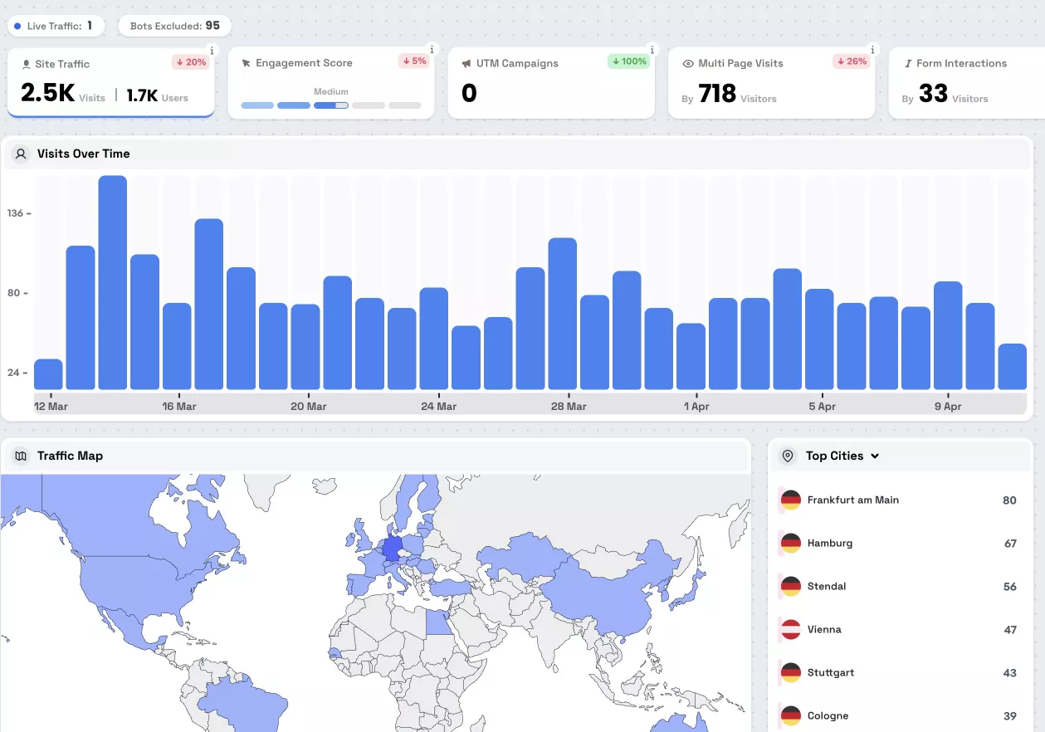Screen dimensions: 1045x732
Task: Click the eye icon beside Multi Page Visits
Action: (687, 64)
